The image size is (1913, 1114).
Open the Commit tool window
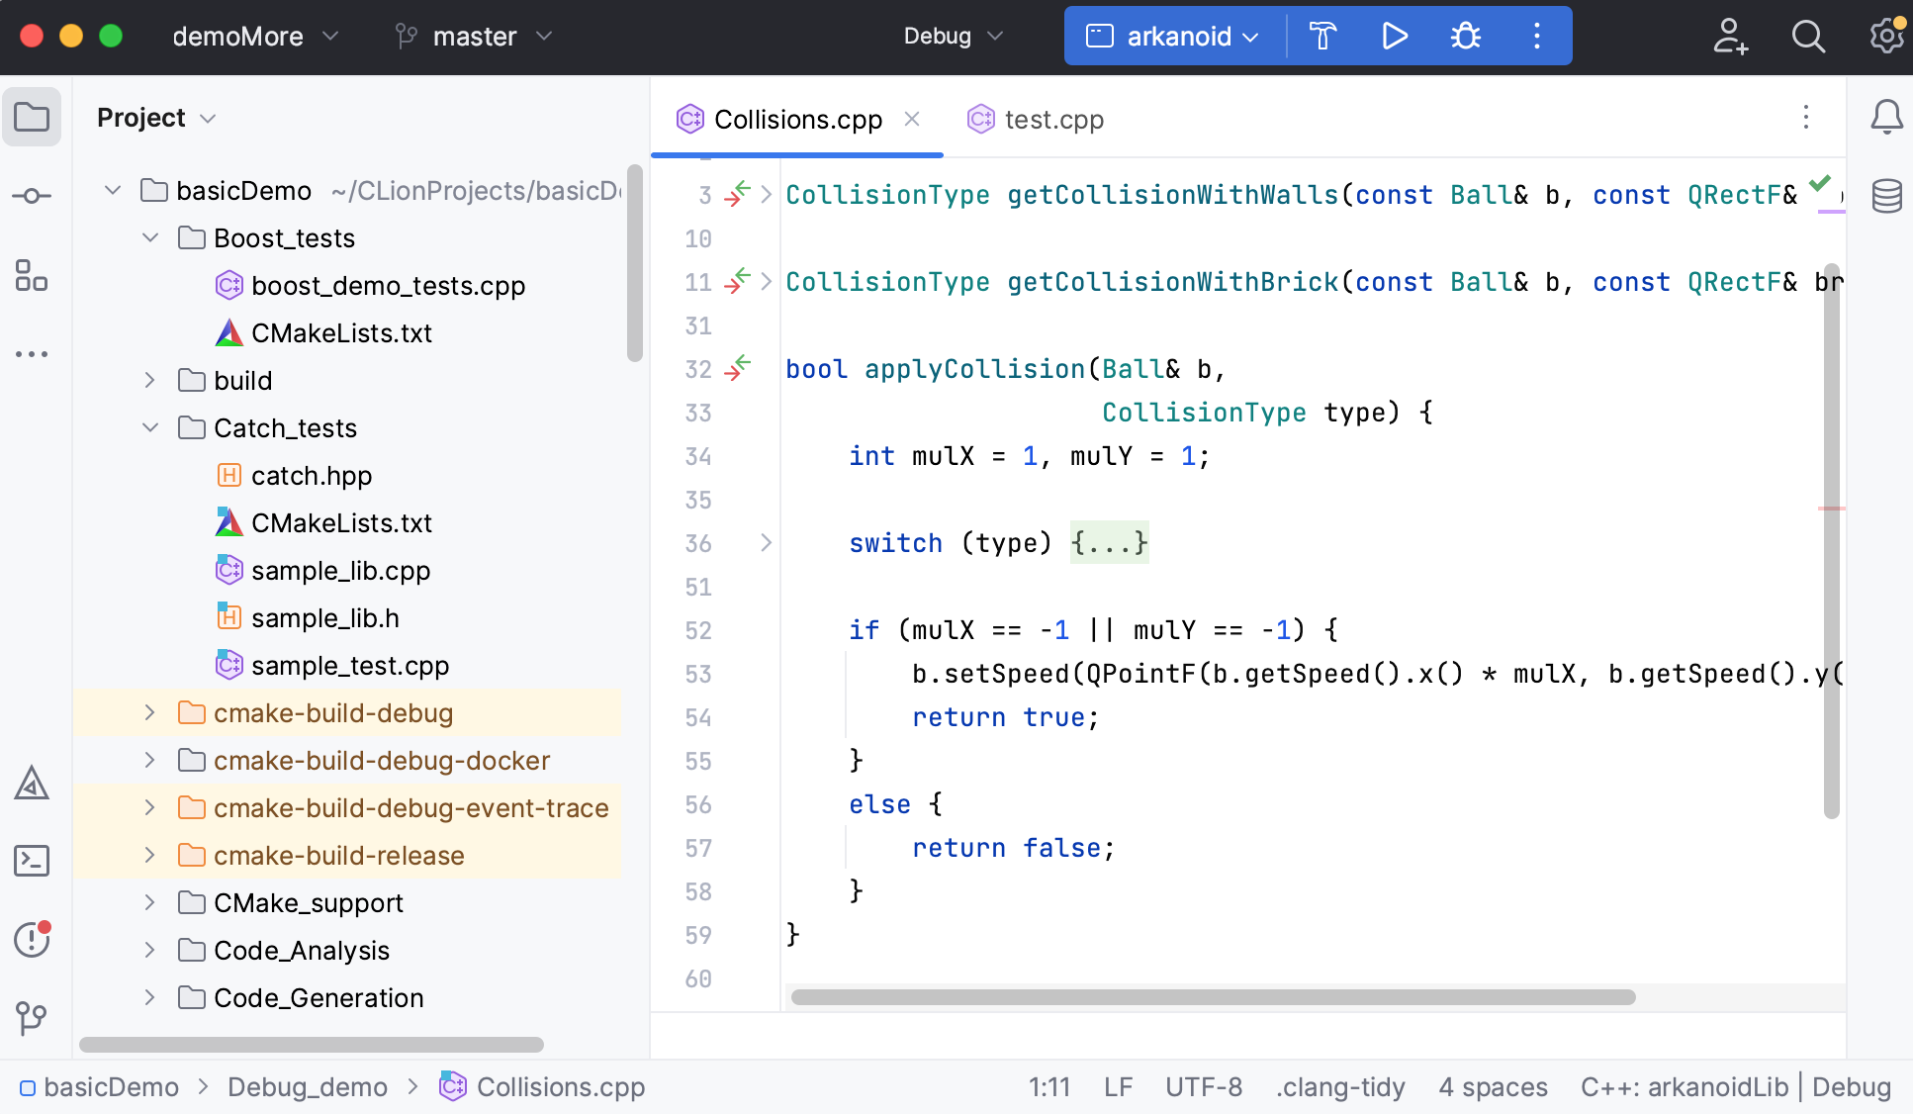point(32,196)
